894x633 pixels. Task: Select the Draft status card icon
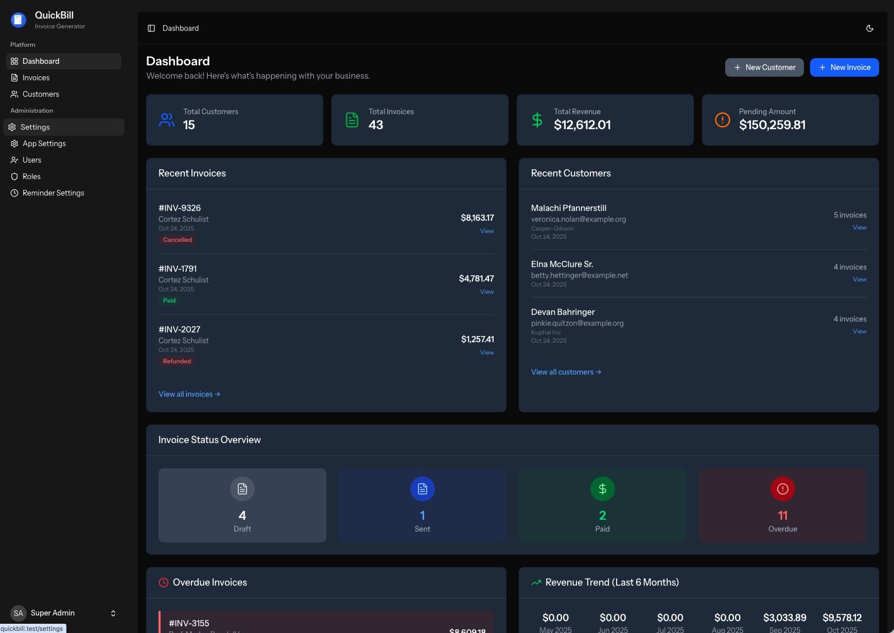tap(242, 489)
